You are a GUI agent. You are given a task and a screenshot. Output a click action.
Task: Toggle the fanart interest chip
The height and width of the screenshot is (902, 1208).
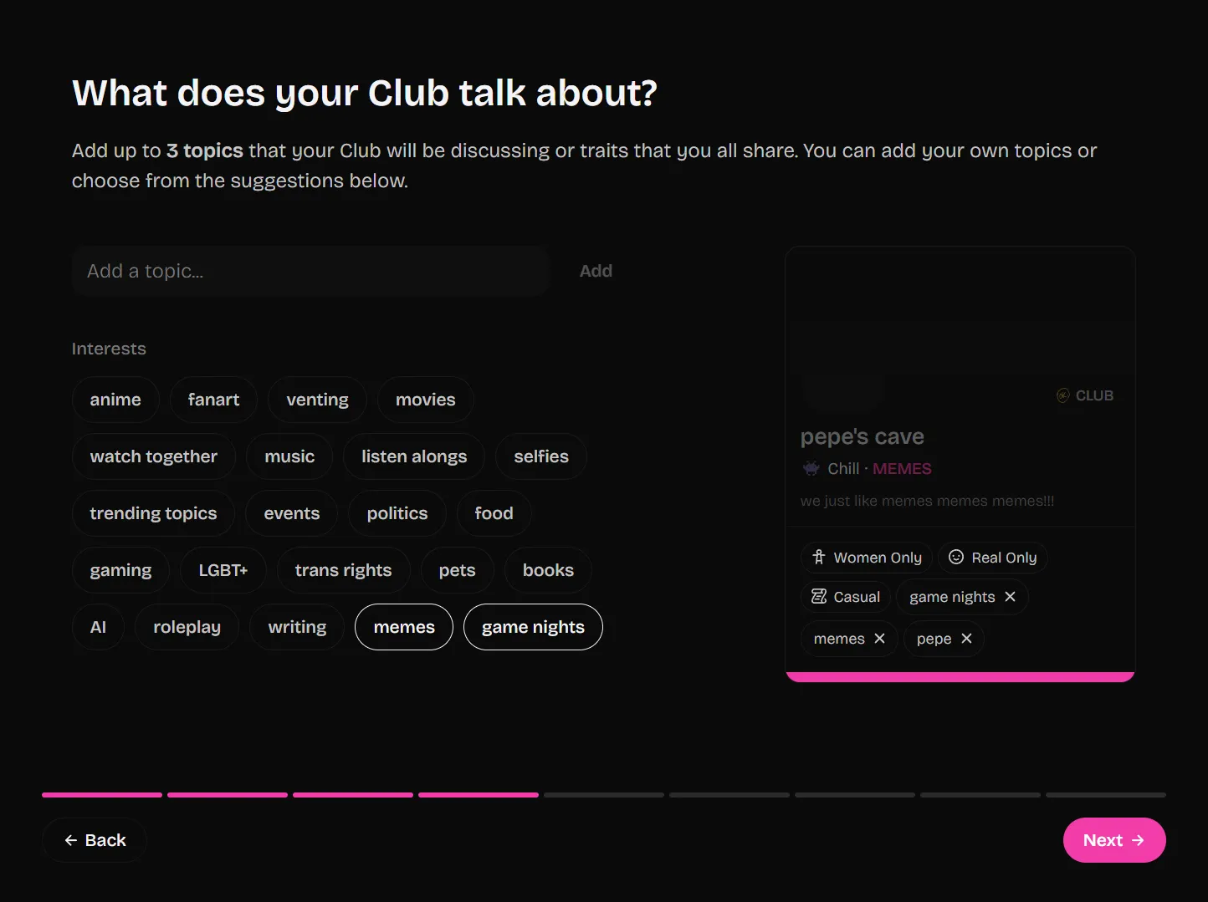click(213, 400)
